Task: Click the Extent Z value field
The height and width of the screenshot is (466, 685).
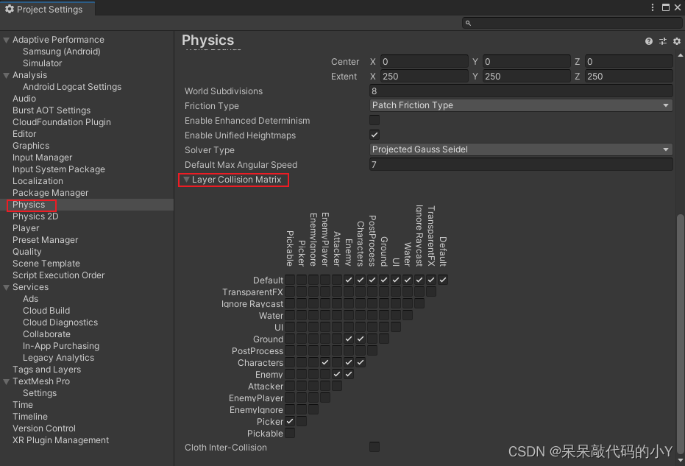Action: pyautogui.click(x=628, y=77)
